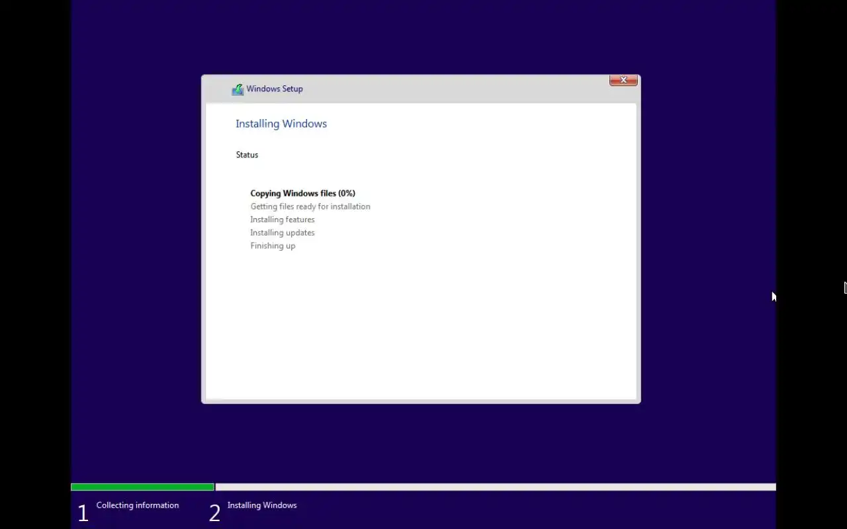Click the 'Installing features' step text

pyautogui.click(x=283, y=220)
